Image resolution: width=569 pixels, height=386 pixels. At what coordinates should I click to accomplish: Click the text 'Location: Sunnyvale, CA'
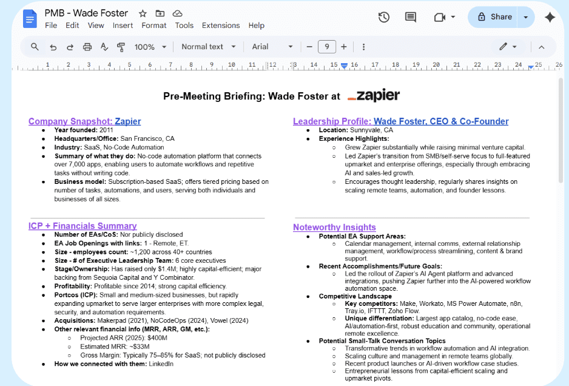tap(356, 130)
